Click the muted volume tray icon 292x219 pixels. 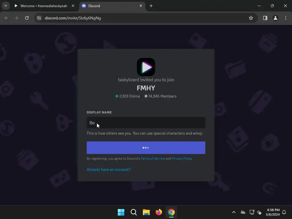259,212
